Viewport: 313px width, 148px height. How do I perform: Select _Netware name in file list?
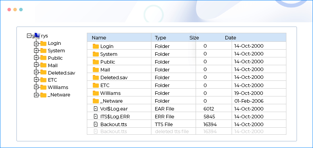point(112,101)
